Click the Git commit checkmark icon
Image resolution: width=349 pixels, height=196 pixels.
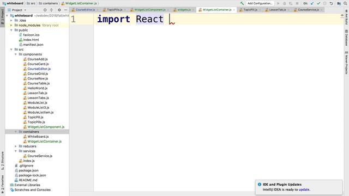[318, 3]
